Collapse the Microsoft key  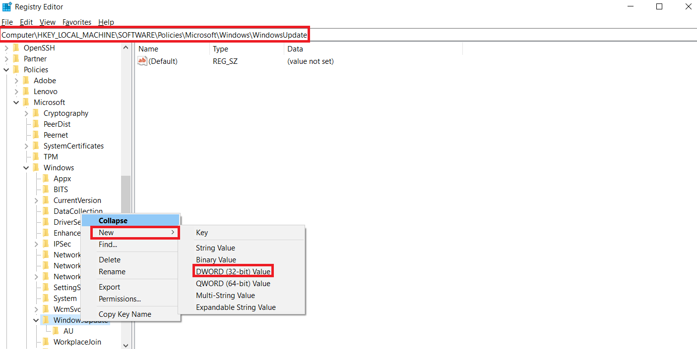tap(16, 102)
